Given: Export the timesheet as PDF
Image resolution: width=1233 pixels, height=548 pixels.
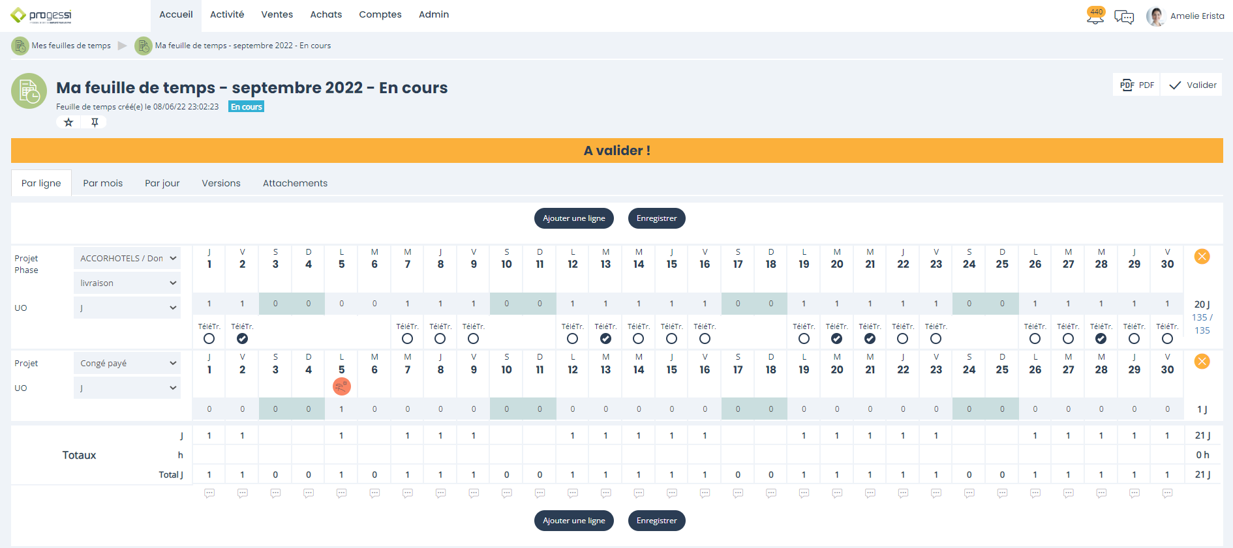Looking at the screenshot, I should coord(1137,85).
